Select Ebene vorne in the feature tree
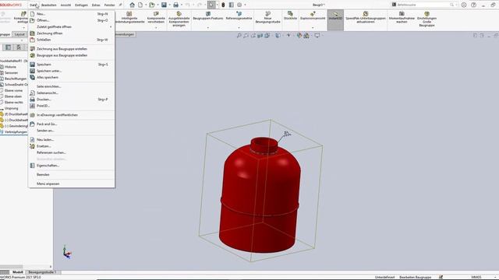 pos(13,90)
